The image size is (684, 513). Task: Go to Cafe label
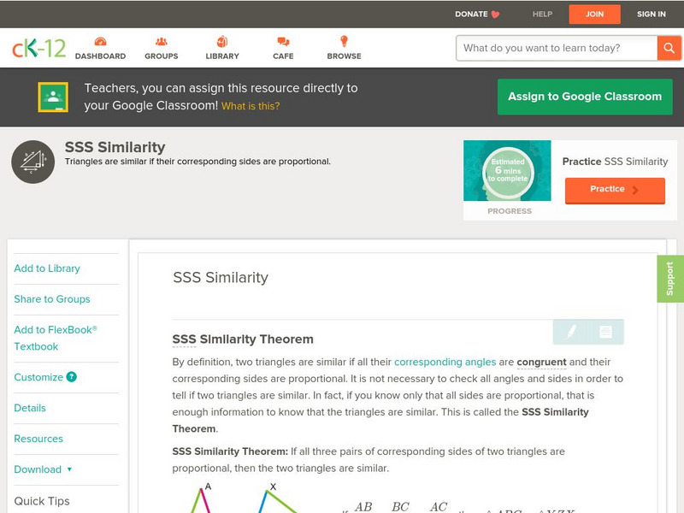pyautogui.click(x=283, y=56)
